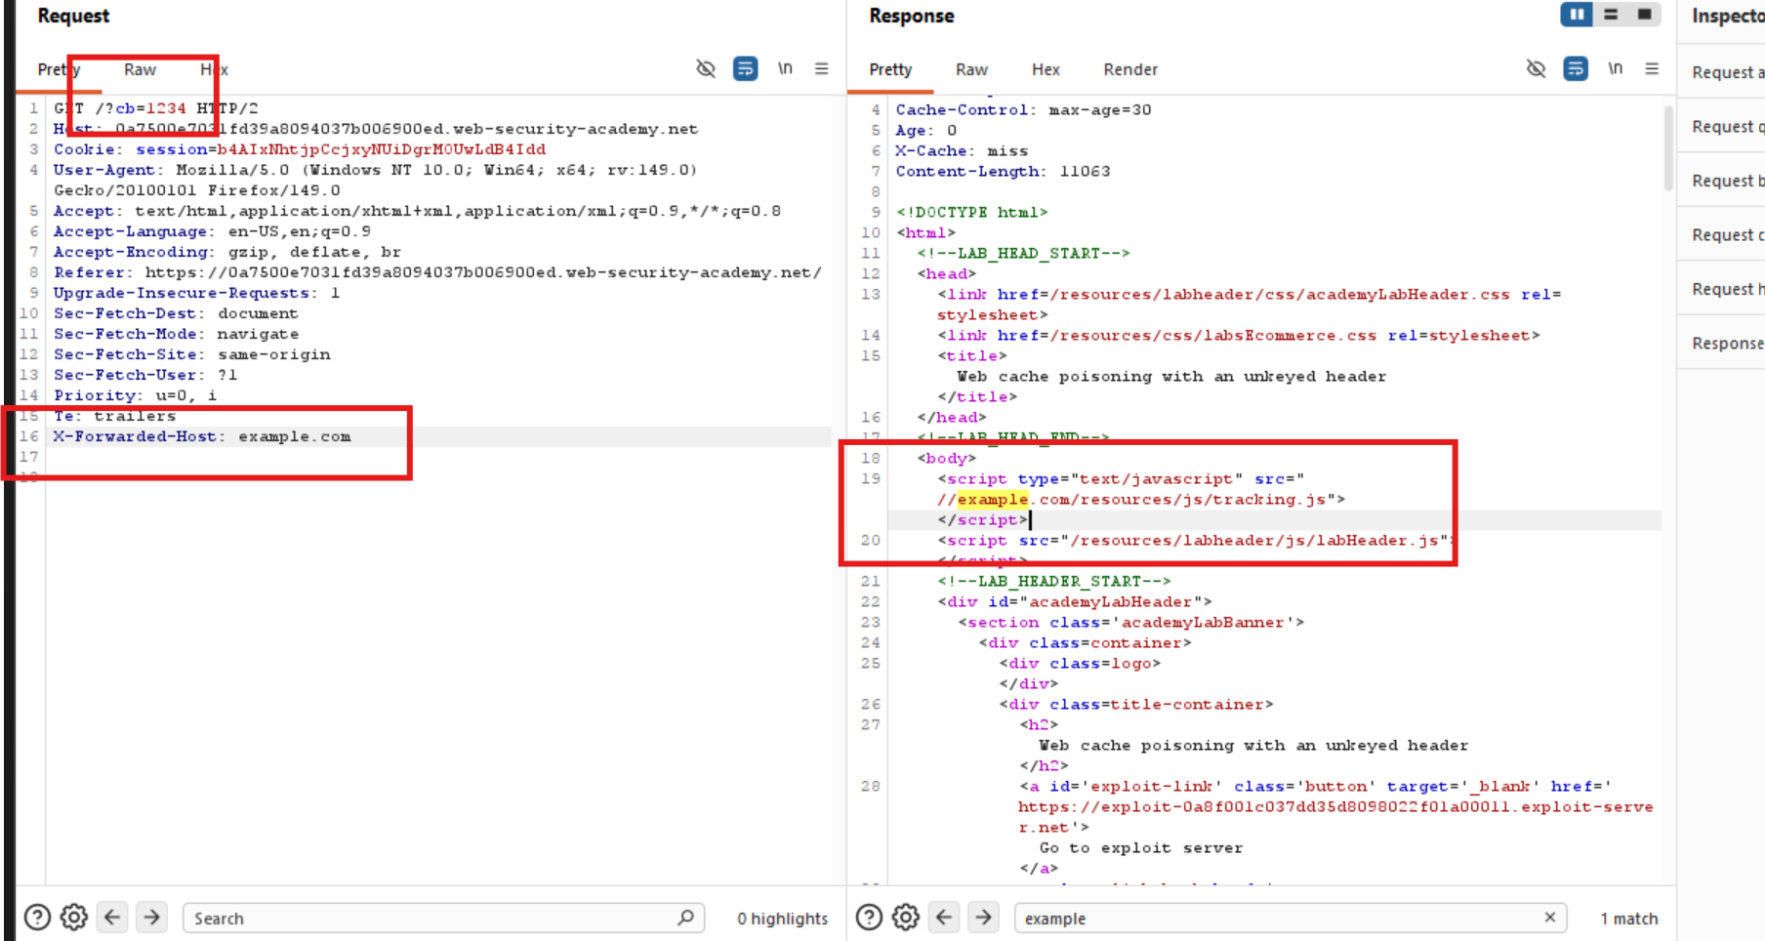Open help for Response search bar
This screenshot has height=941, width=1765.
869,918
